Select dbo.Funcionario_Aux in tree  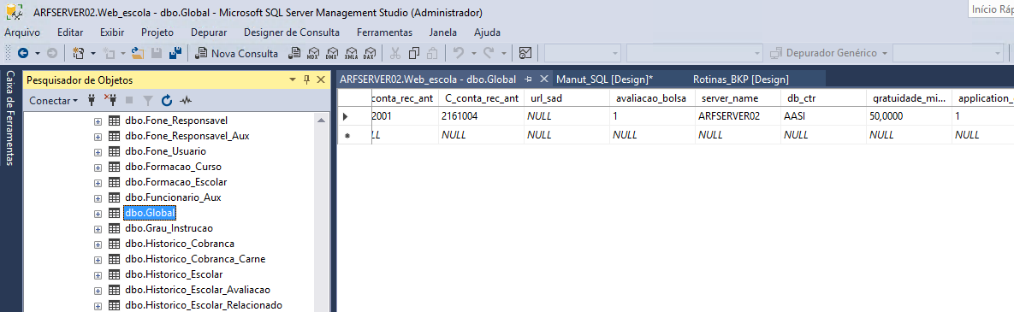174,197
